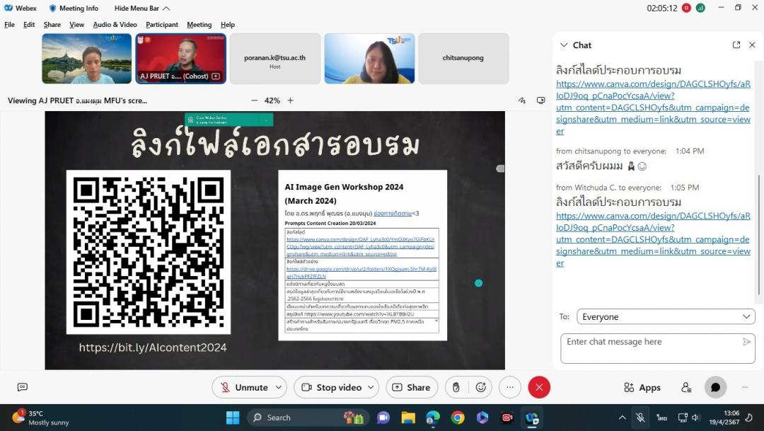Expand the audio options arrow beside Unmute
Screen dimensions: 764x431
coord(278,387)
